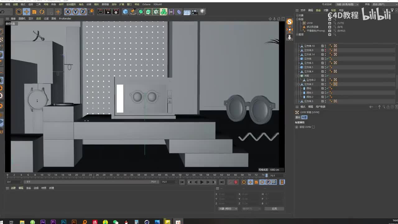The width and height of the screenshot is (398, 224).
Task: Click the Scale tool icon
Action: tap(34, 12)
